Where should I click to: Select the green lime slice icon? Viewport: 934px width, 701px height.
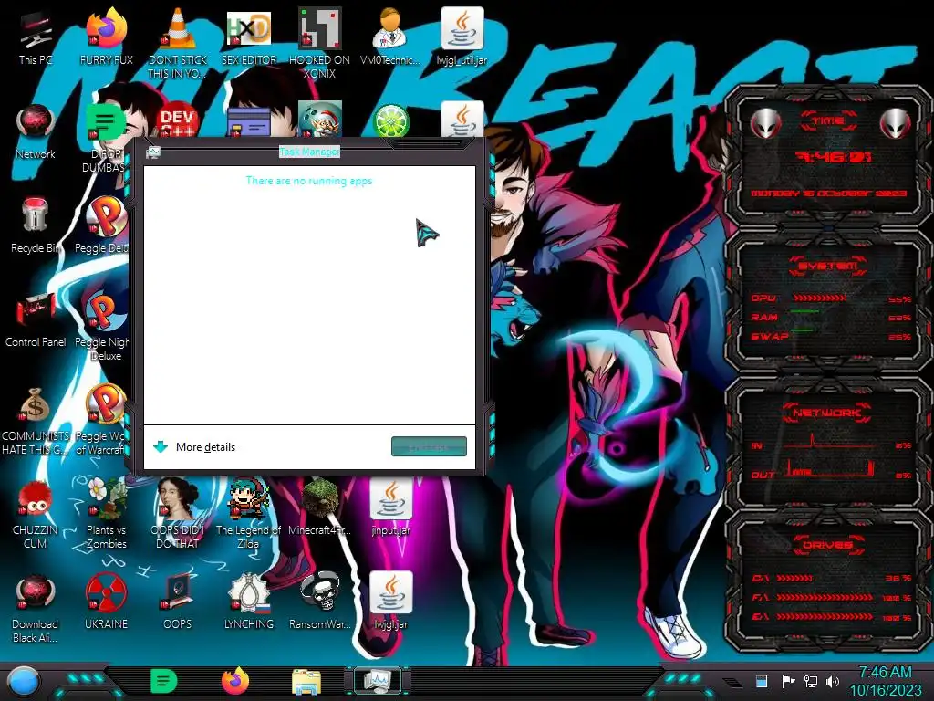click(x=390, y=120)
